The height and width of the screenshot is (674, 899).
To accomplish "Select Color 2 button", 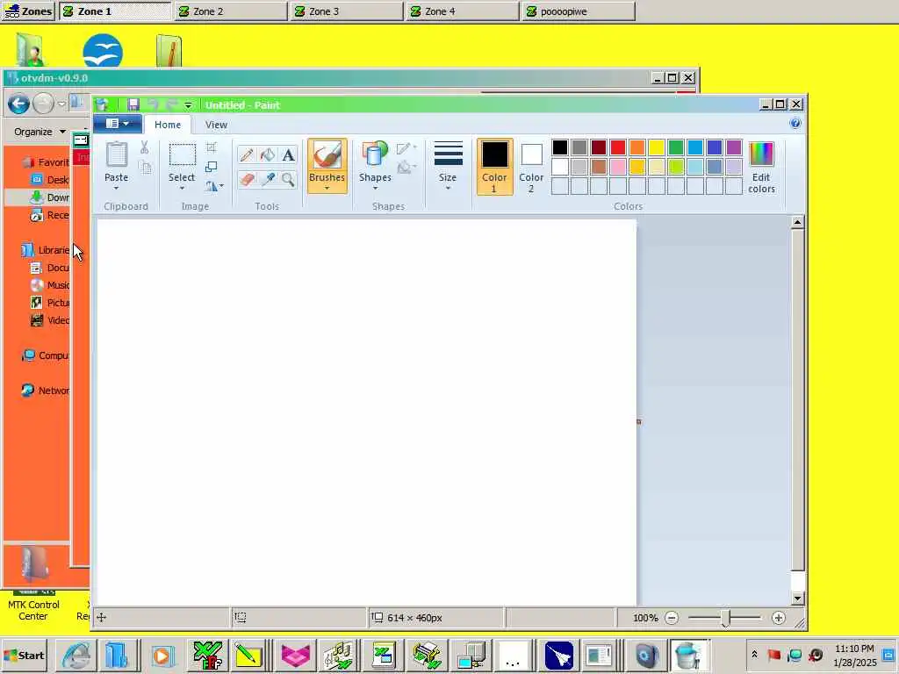I will (531, 166).
